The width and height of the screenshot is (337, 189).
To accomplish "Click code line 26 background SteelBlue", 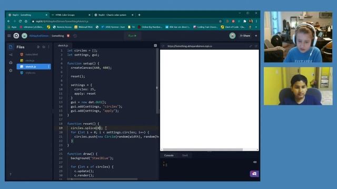I will [x=92, y=158].
